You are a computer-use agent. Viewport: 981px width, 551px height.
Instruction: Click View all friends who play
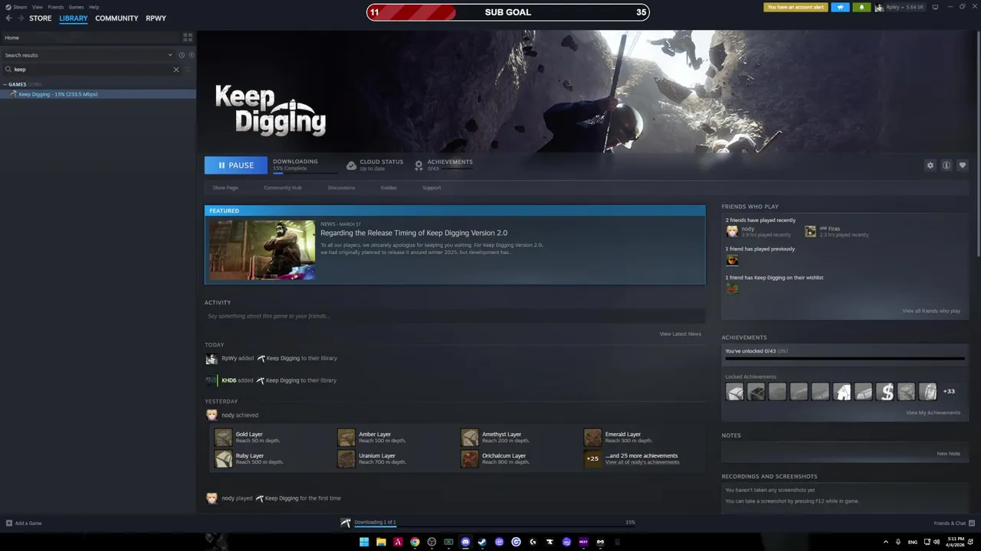931,311
